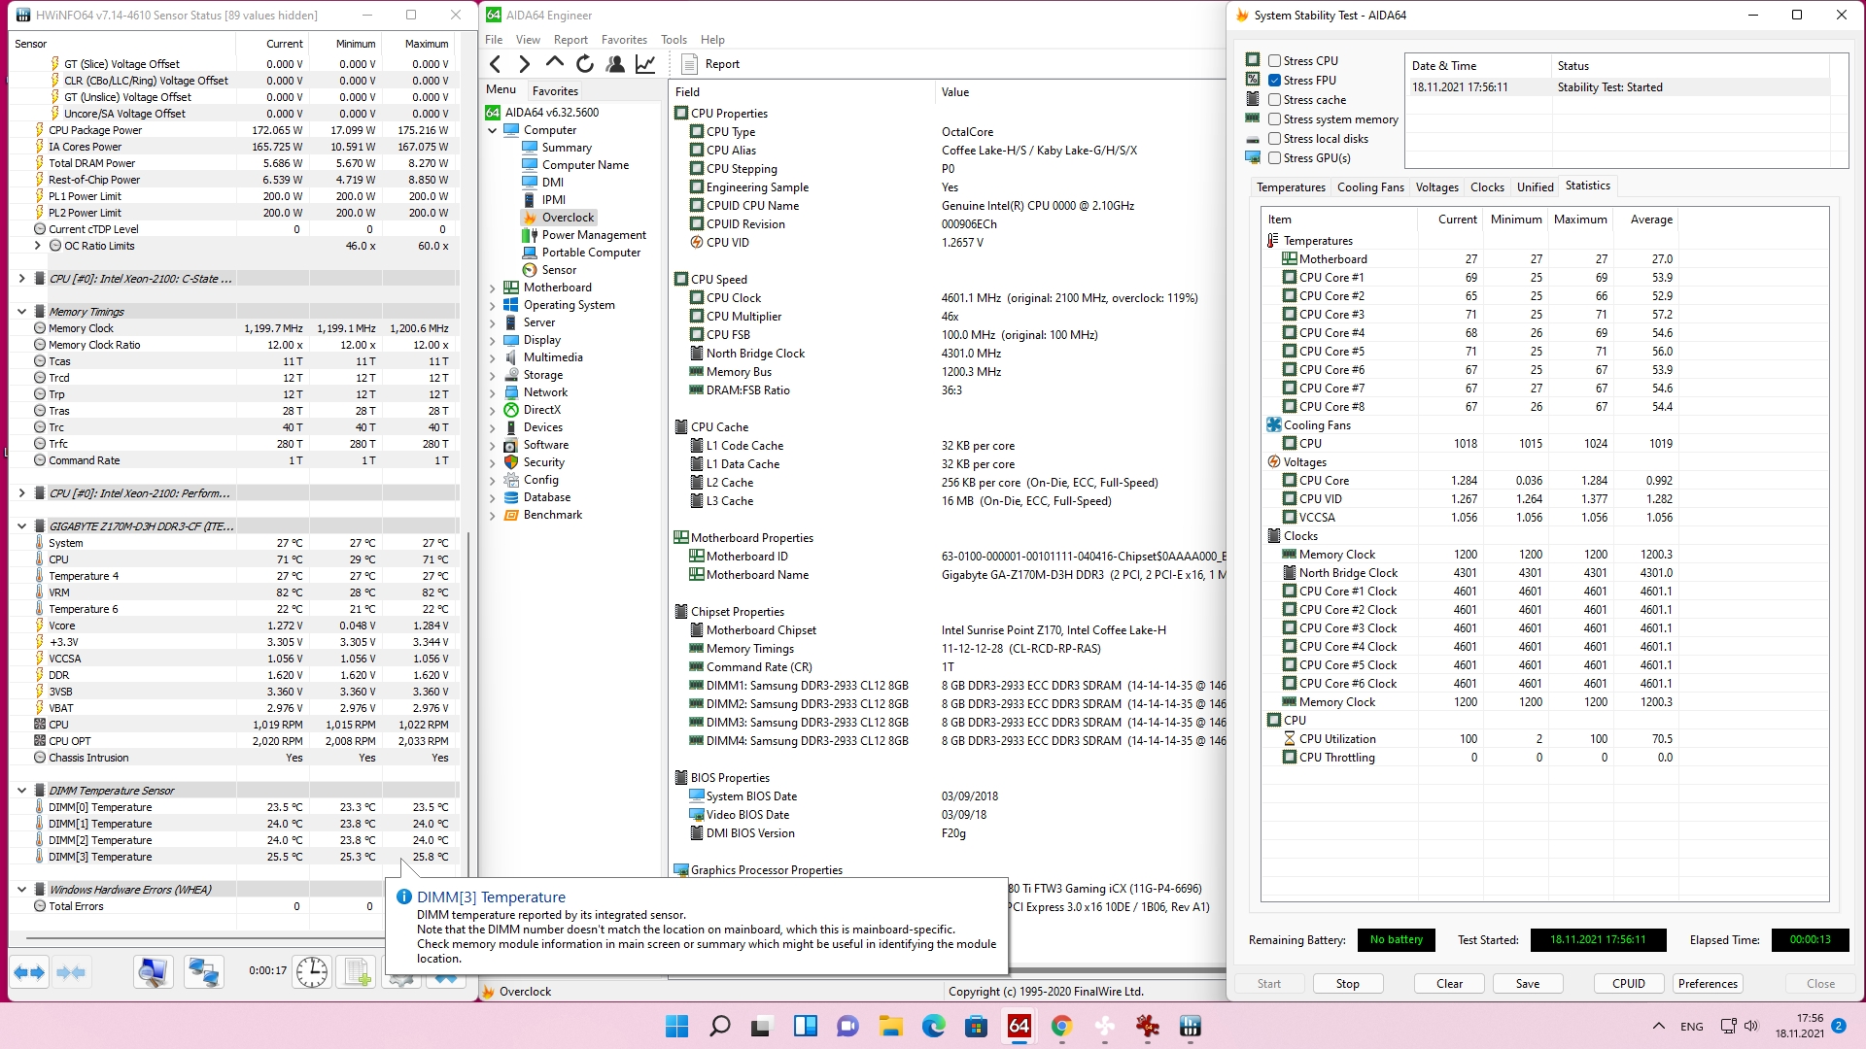The image size is (1866, 1049).
Task: Click the graph chart icon in the AIDA64 toolbar
Action: pos(645,64)
